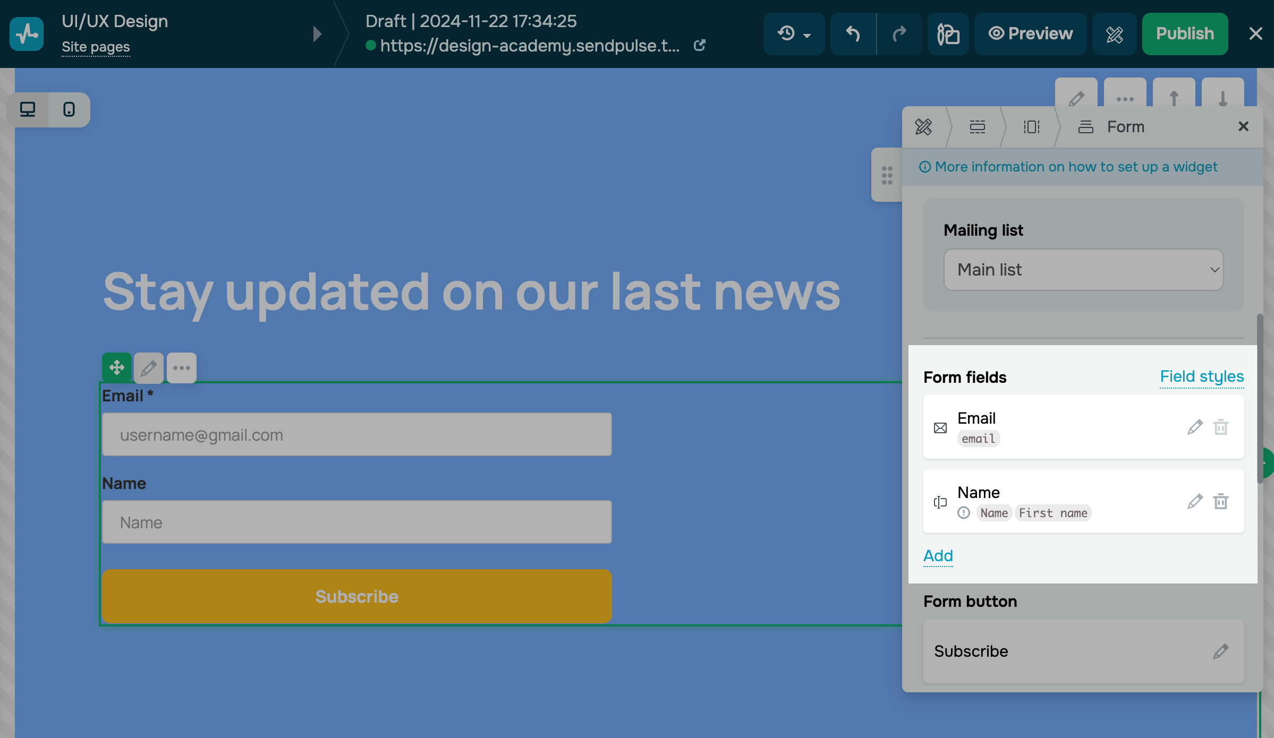Switch to desktop view mode
This screenshot has height=738, width=1274.
[x=28, y=109]
